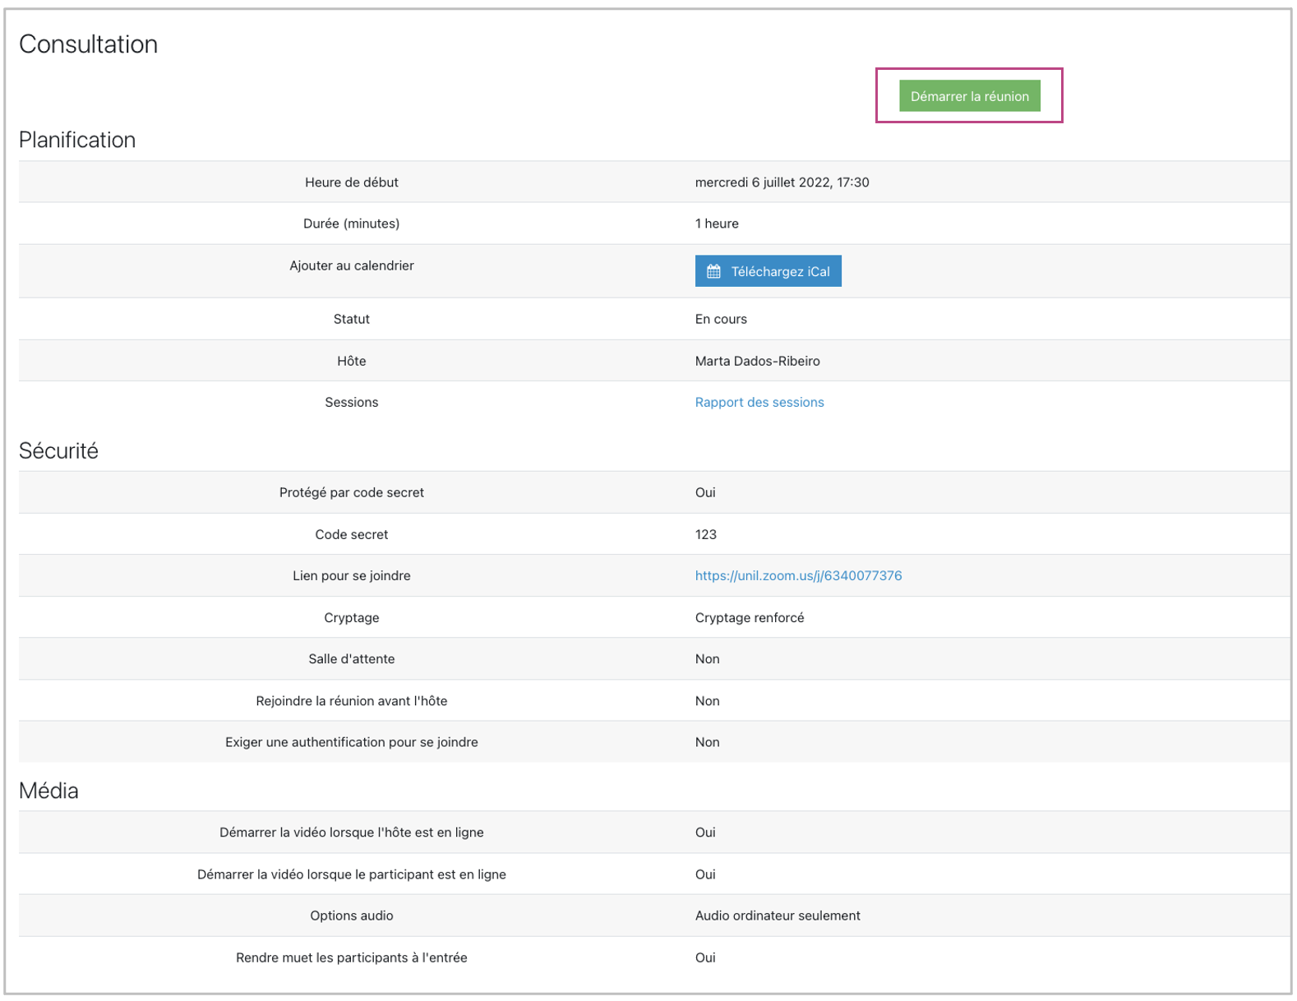Click the 1 heure duration value

[x=717, y=224]
